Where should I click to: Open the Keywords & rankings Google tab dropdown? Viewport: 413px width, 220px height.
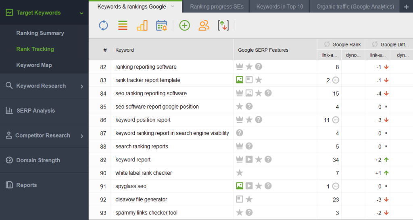pyautogui.click(x=173, y=6)
